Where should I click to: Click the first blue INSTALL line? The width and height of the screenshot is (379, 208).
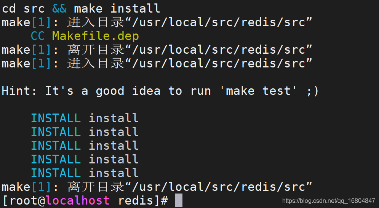[84, 118]
